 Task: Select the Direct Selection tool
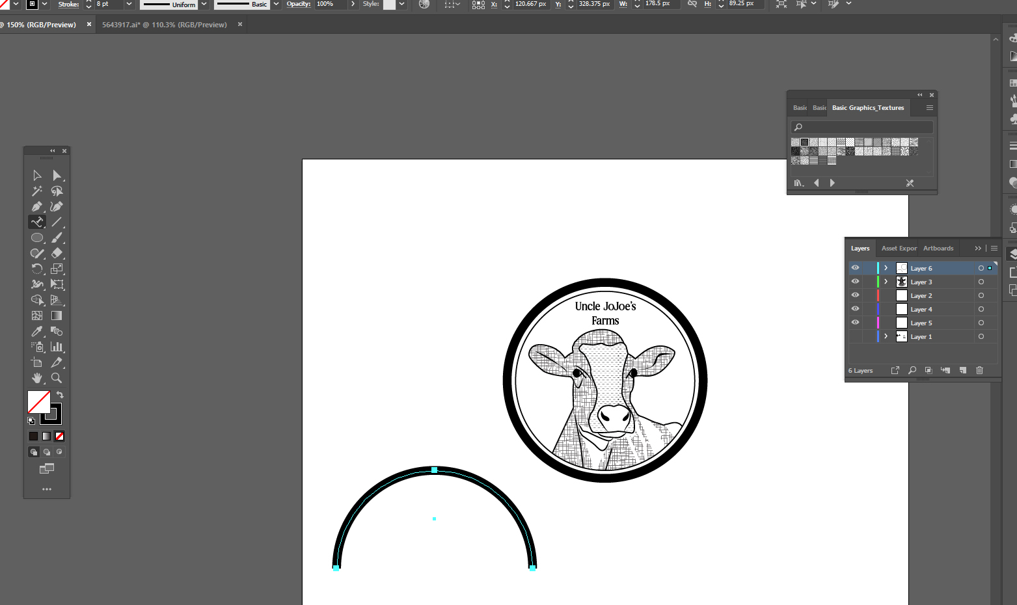click(x=57, y=175)
